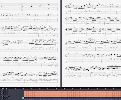Screen dimensions: 121x100
Task: Jump to bar 52 on the timeline ruler
Action: (113, 88)
